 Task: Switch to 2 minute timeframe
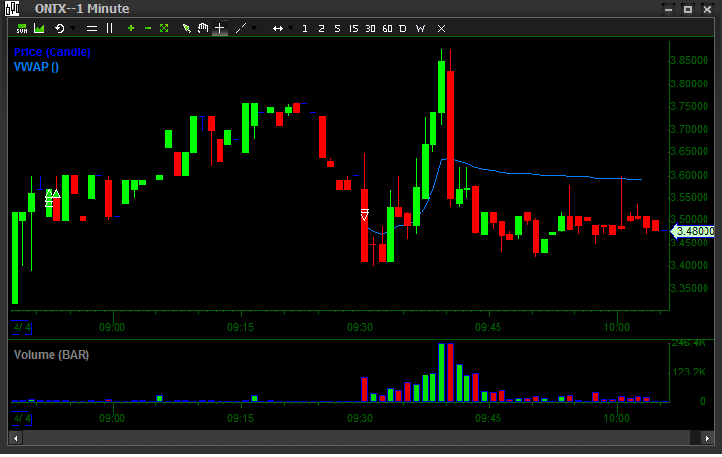pyautogui.click(x=321, y=28)
